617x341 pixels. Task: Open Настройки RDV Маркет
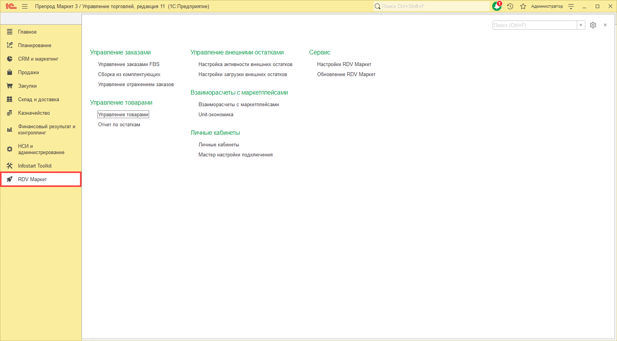pyautogui.click(x=344, y=64)
